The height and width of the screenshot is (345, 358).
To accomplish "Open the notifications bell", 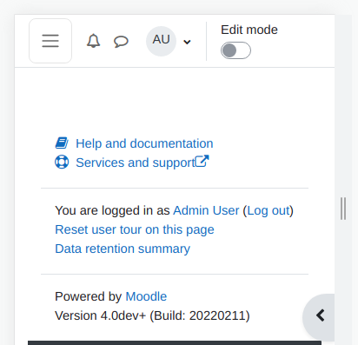I will coord(93,41).
